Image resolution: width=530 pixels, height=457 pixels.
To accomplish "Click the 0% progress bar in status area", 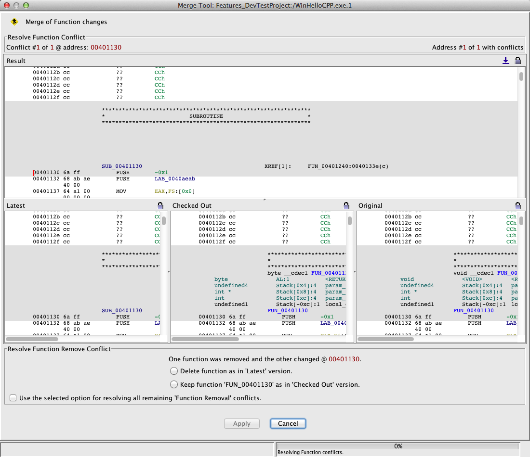I will [398, 446].
